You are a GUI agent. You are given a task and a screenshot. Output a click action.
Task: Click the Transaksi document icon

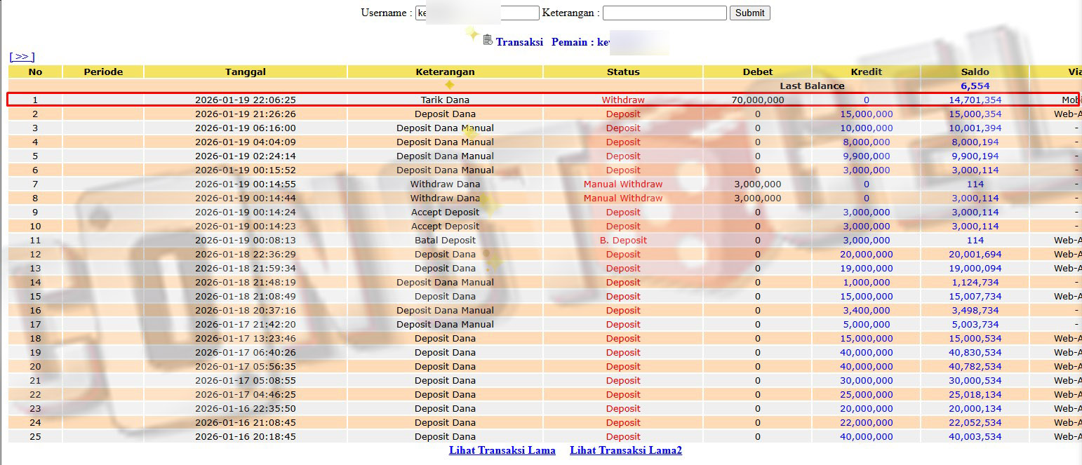coord(488,41)
